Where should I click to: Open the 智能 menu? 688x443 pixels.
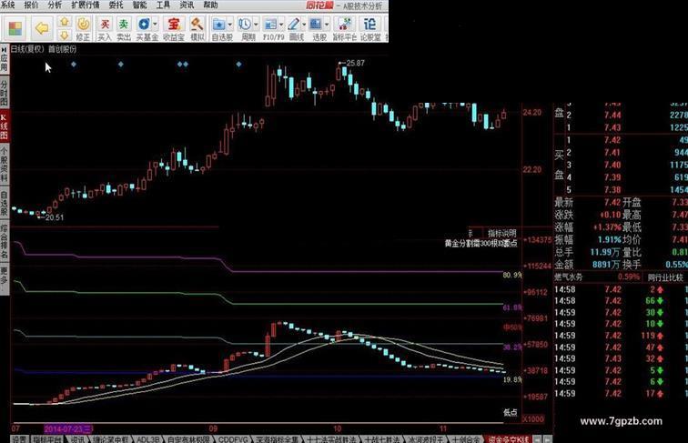pyautogui.click(x=139, y=5)
